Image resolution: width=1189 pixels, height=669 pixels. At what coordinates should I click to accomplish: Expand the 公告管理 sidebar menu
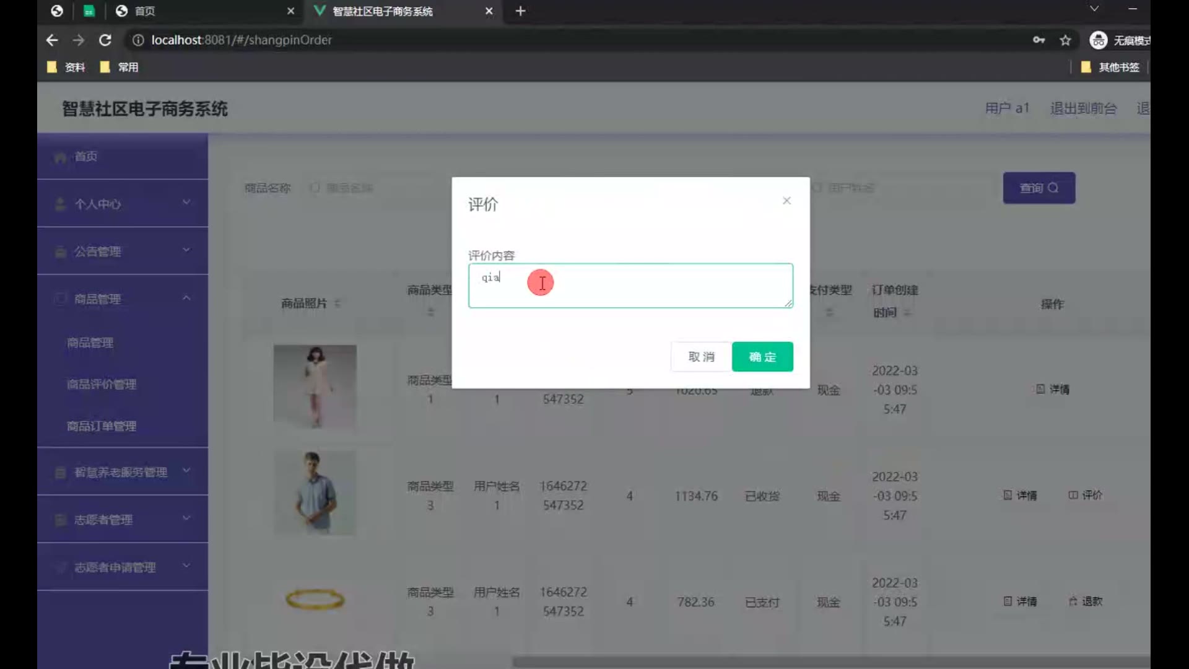coord(123,251)
